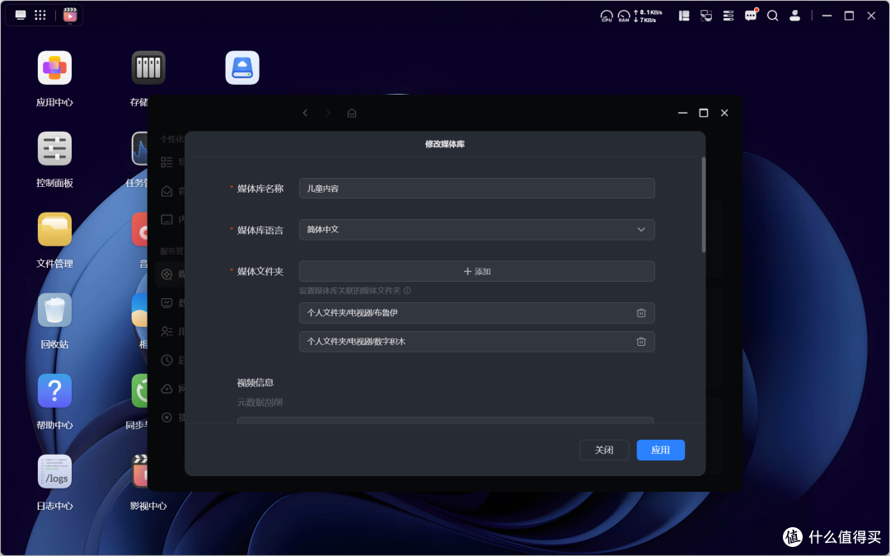Open the user account icon in top bar

pos(794,16)
